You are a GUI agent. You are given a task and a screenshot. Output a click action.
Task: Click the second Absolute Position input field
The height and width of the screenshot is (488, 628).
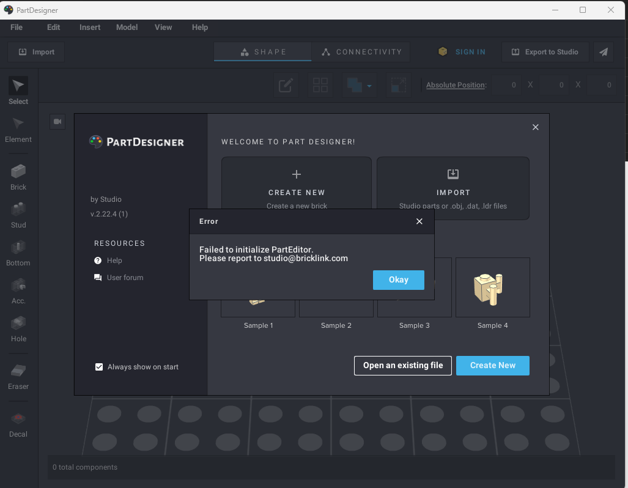tap(554, 85)
